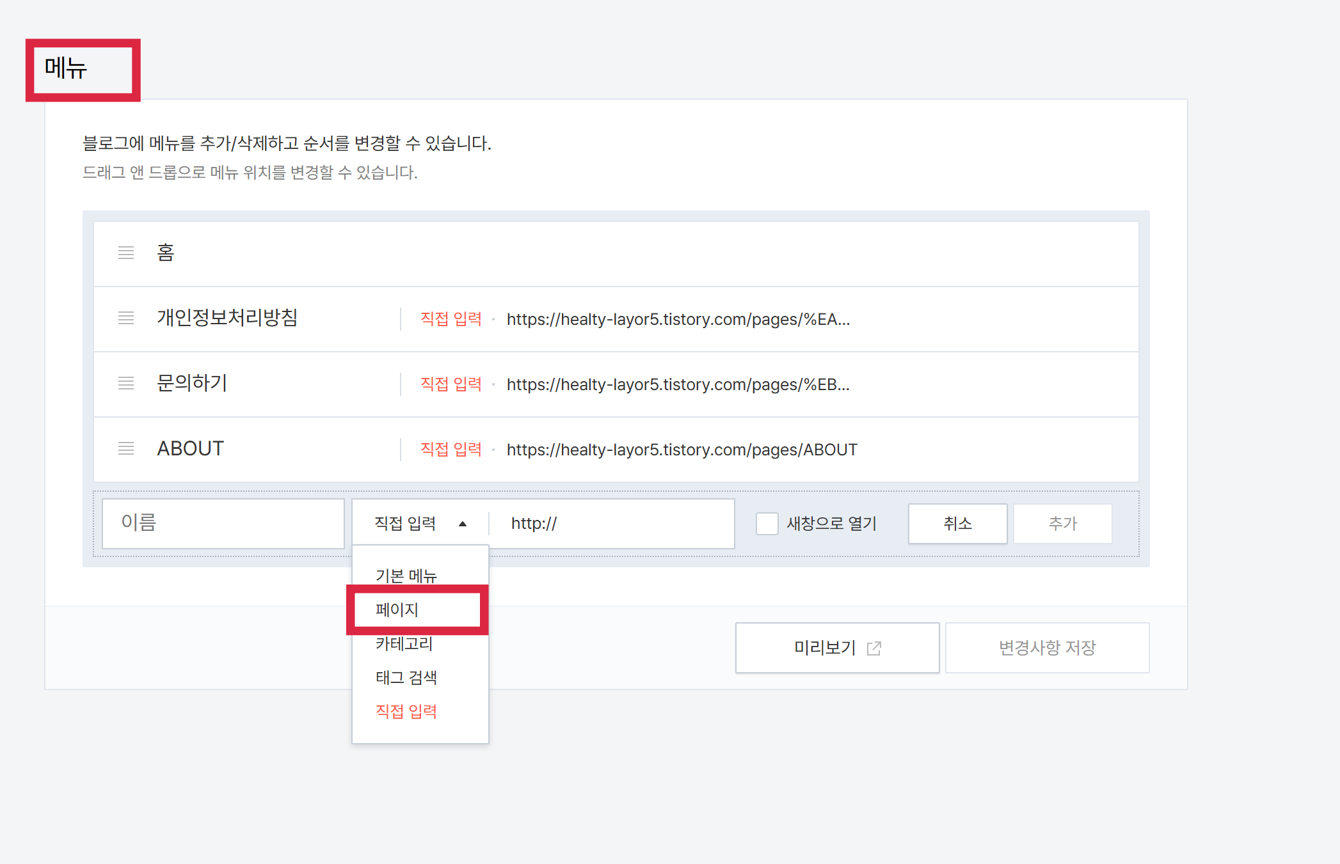Click drag handle icon beside 개인정보처리방침

tap(126, 318)
